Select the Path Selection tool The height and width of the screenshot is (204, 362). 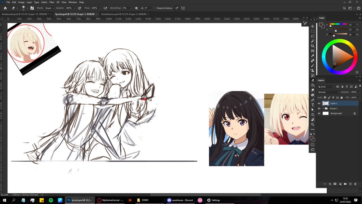pos(313,110)
